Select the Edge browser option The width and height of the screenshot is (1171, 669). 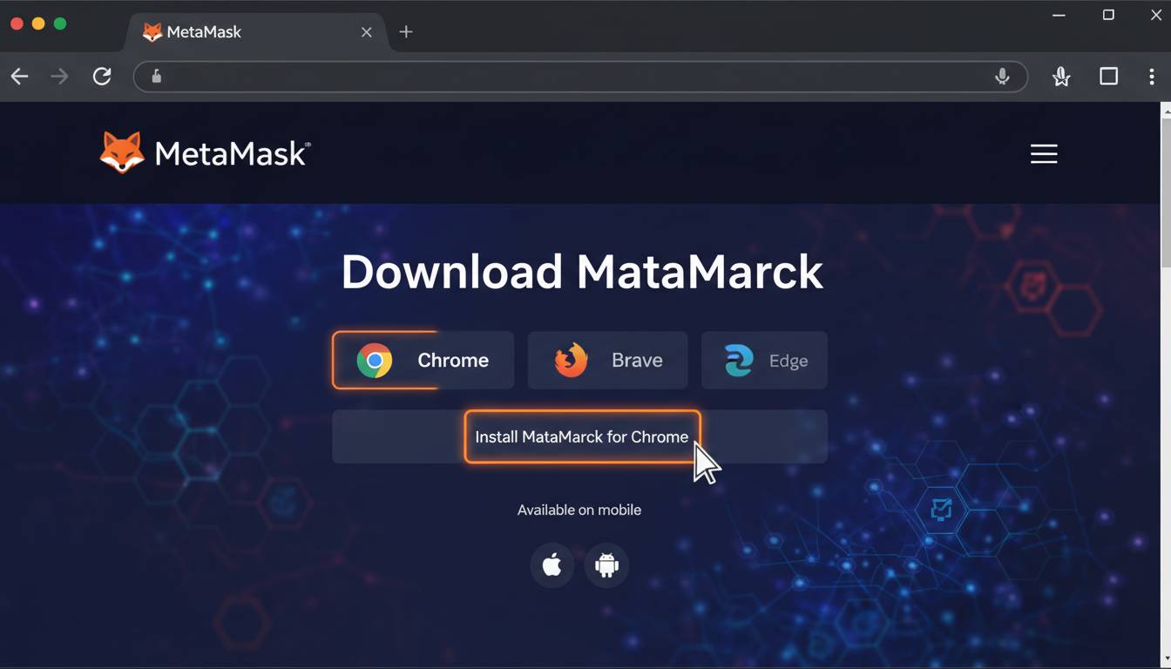[764, 360]
